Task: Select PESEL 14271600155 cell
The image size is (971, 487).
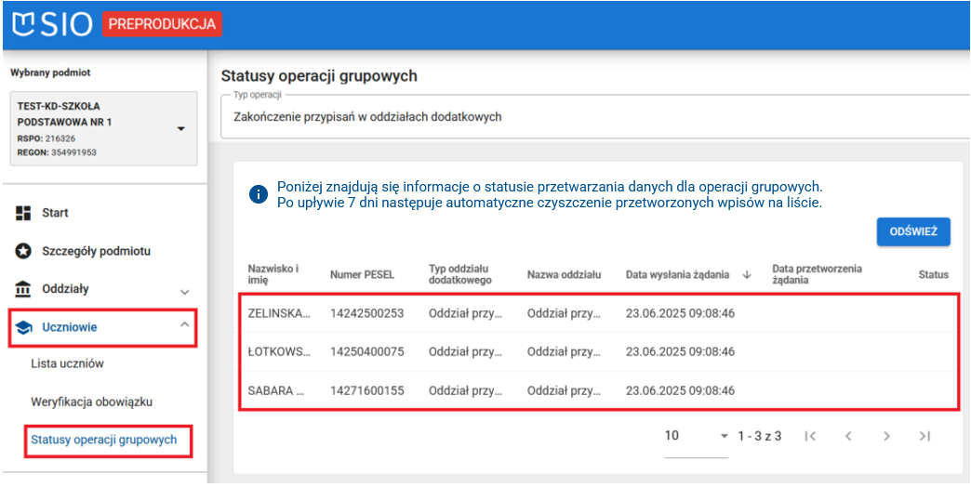Action: click(366, 390)
